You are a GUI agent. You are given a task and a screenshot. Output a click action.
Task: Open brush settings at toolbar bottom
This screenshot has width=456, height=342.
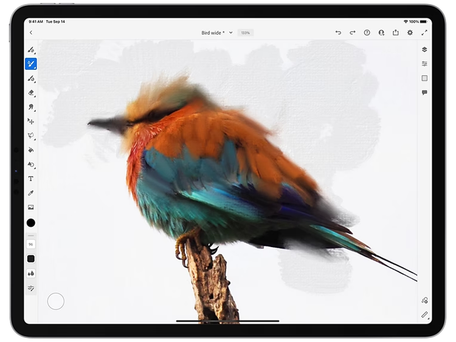31,288
